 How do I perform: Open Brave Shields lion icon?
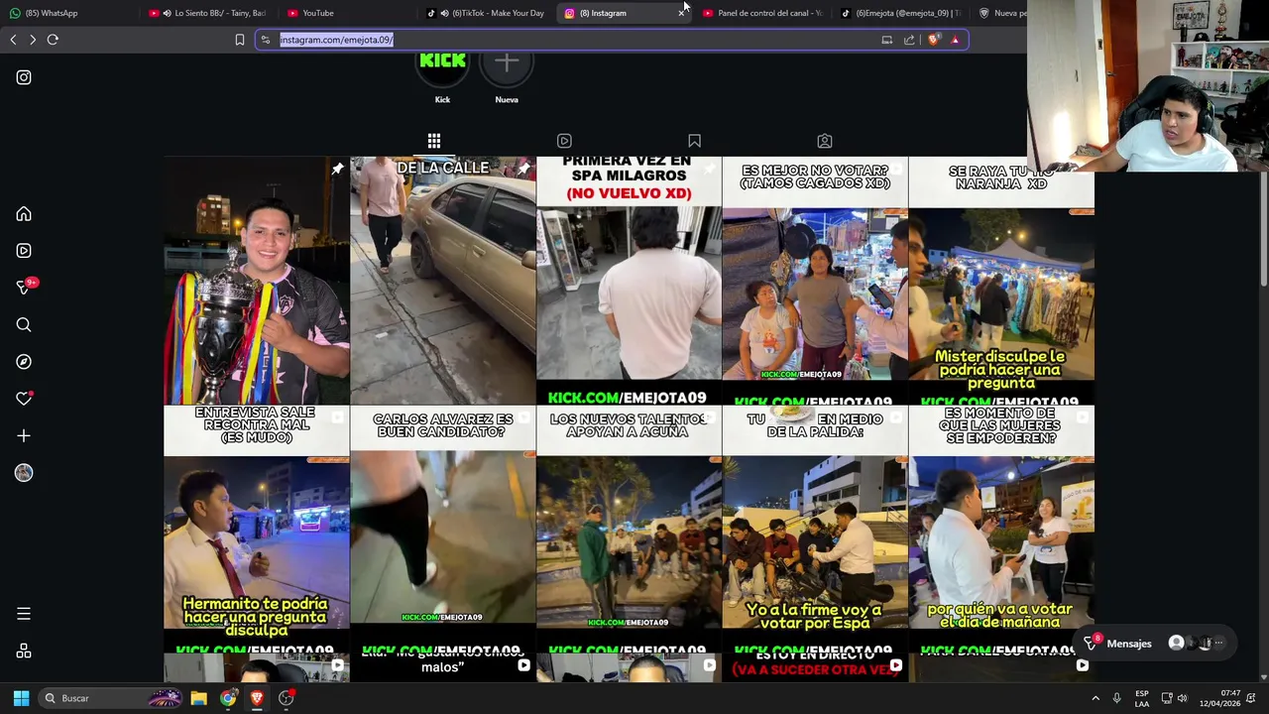[933, 40]
